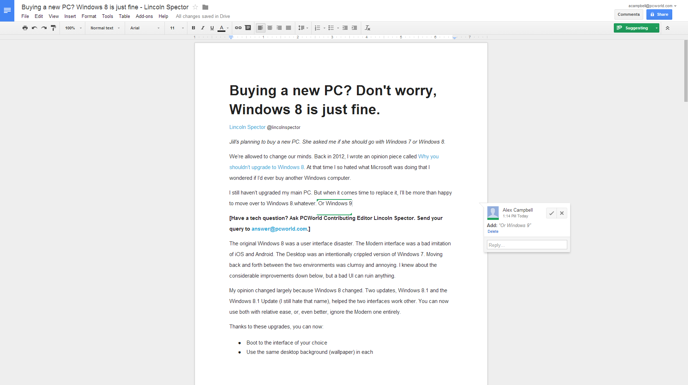Click Delete in the suggestion card
This screenshot has width=688, height=385.
pos(493,231)
